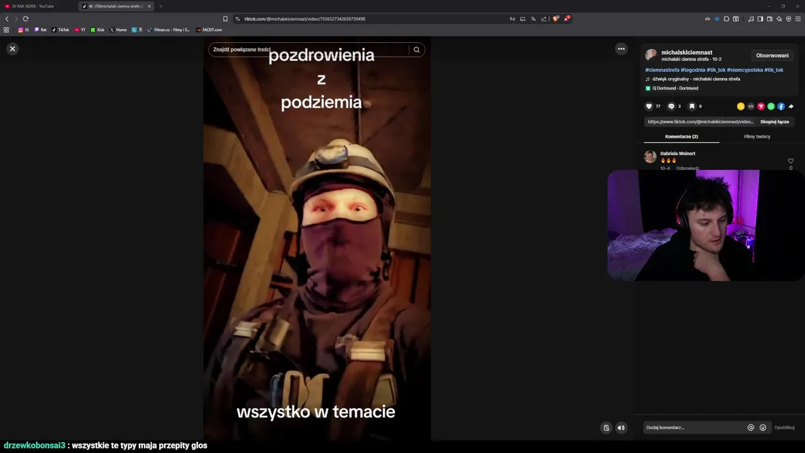Click the auto-scroll icon beside the volume button

point(606,428)
